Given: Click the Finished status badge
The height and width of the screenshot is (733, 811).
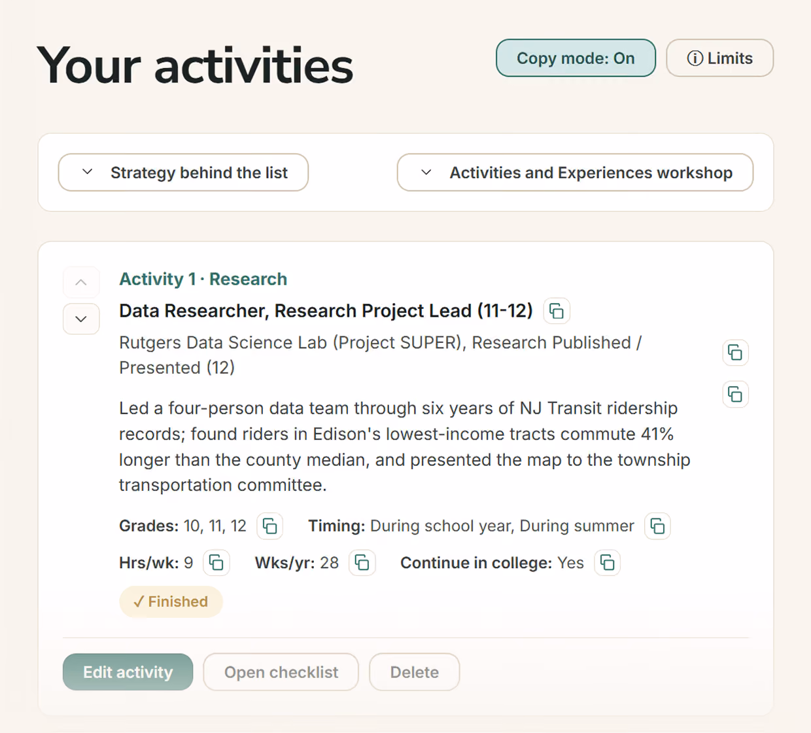Looking at the screenshot, I should tap(171, 602).
